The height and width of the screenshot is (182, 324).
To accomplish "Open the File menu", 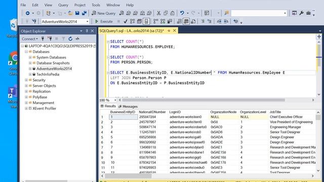I will pos(23,5).
